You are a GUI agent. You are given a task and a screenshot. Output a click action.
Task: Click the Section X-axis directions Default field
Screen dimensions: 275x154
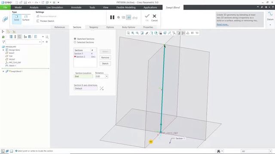[86, 89]
